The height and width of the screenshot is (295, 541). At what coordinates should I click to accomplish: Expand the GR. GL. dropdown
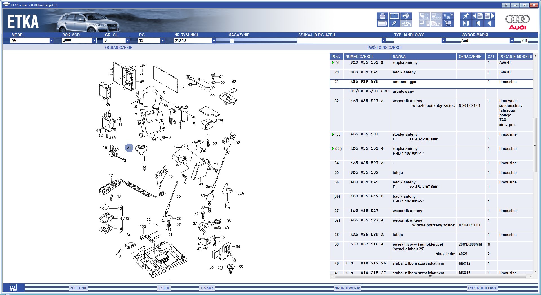click(x=128, y=40)
